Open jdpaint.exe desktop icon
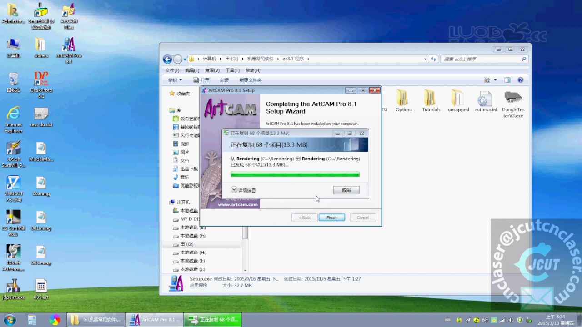Screen dimensions: 582x327 tap(14, 289)
